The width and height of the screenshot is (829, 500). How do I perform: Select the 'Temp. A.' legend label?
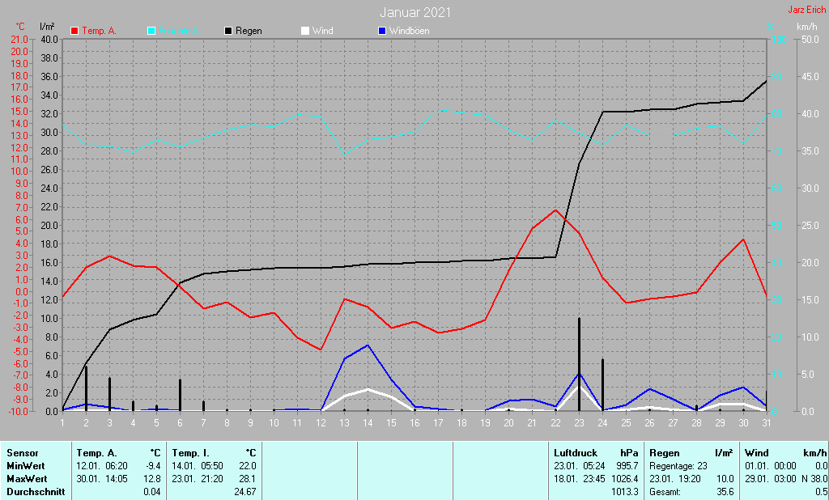[x=99, y=32]
